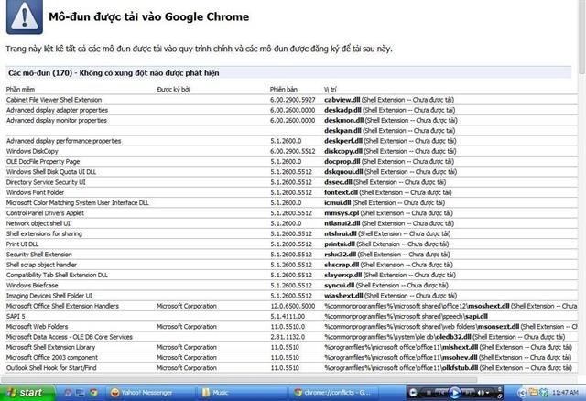The image size is (586, 401).
Task: Click the media player Play button in taskbar
Action: 454,393
